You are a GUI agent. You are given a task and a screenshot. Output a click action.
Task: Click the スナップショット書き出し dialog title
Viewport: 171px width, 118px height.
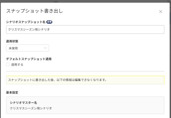pos(34,11)
